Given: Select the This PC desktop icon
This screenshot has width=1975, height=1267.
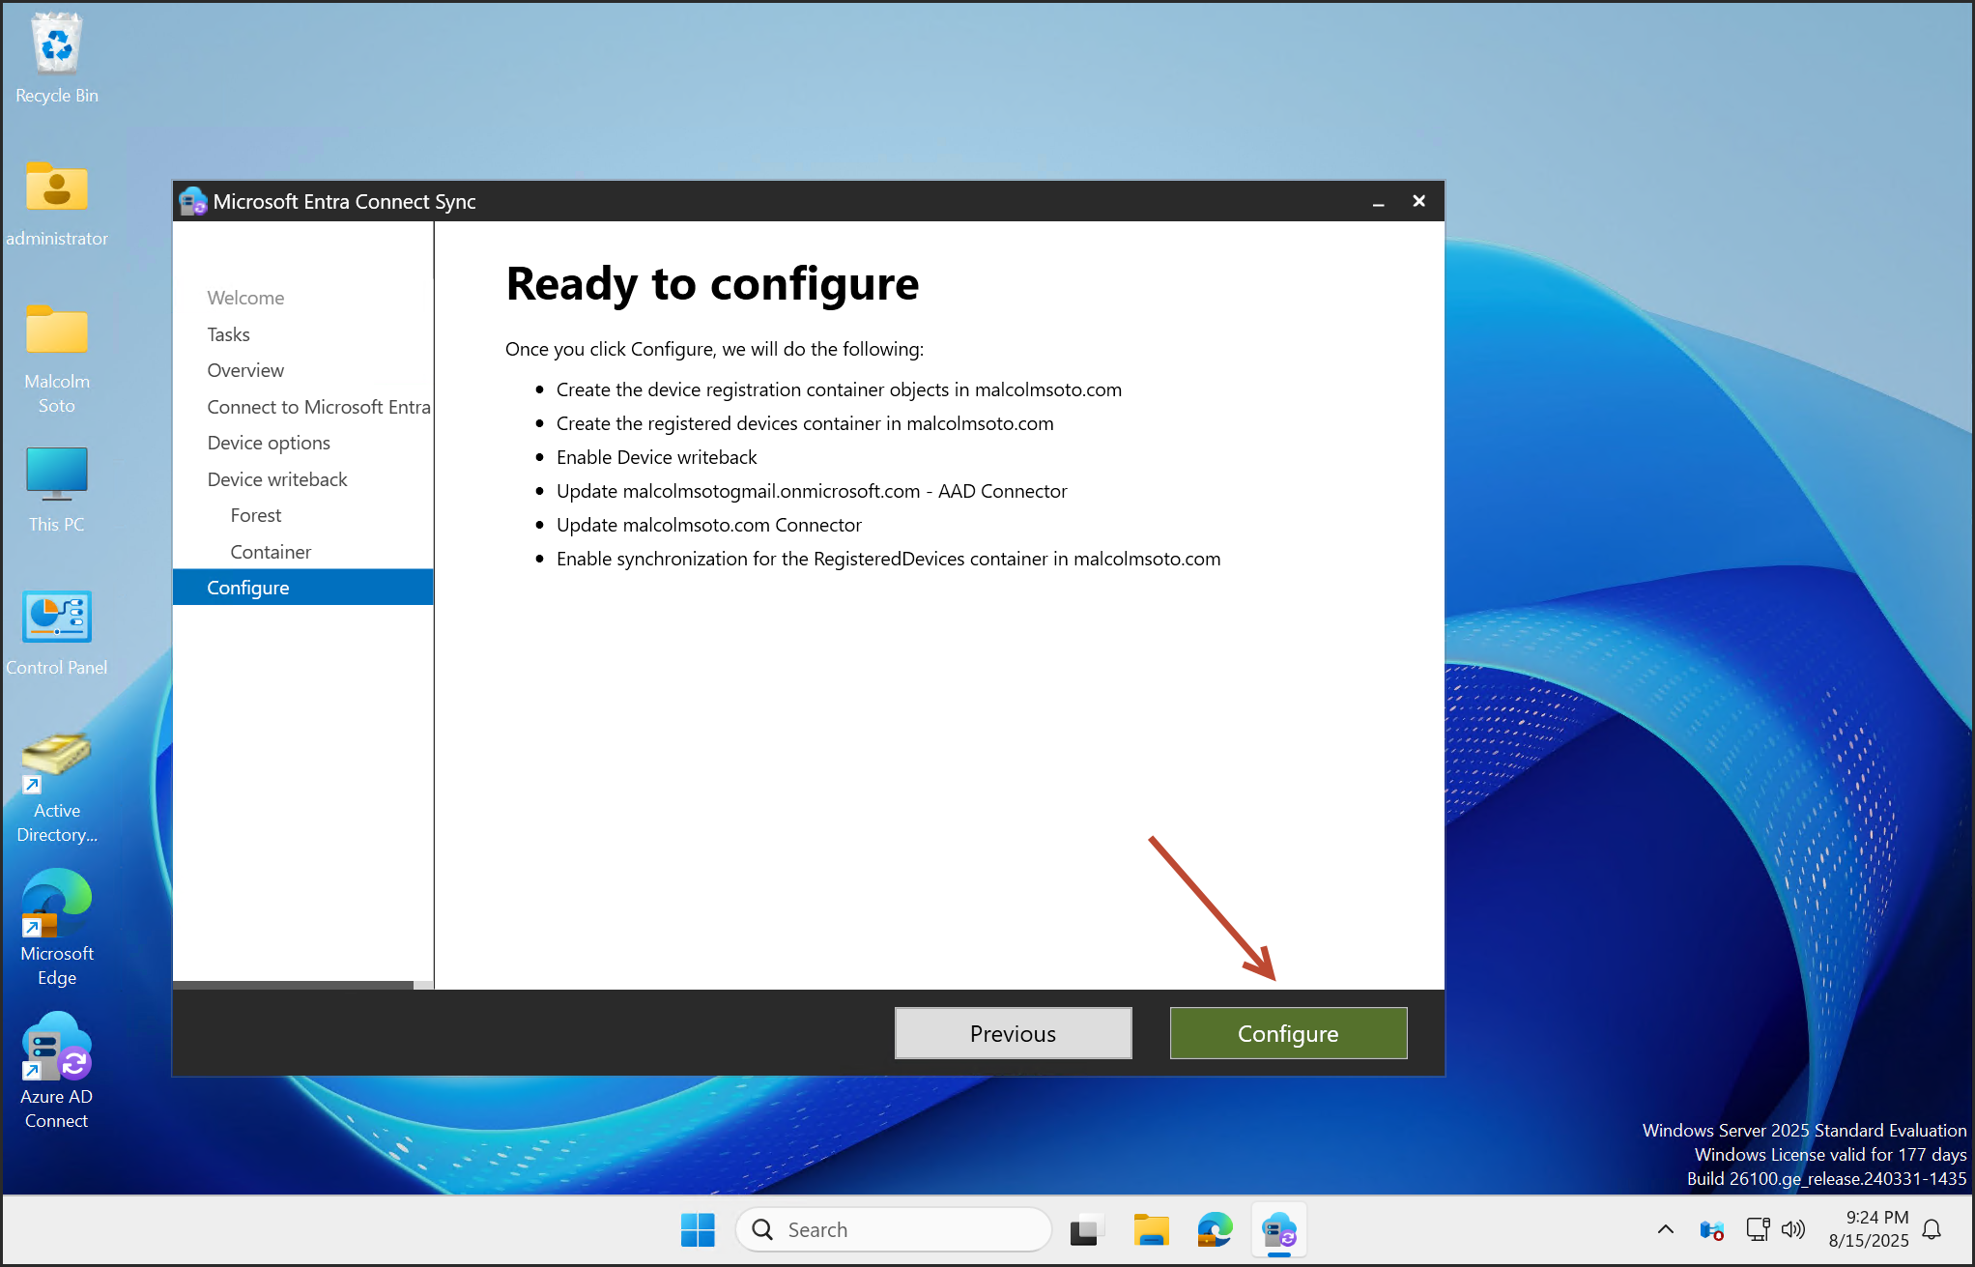Looking at the screenshot, I should pyautogui.click(x=57, y=490).
